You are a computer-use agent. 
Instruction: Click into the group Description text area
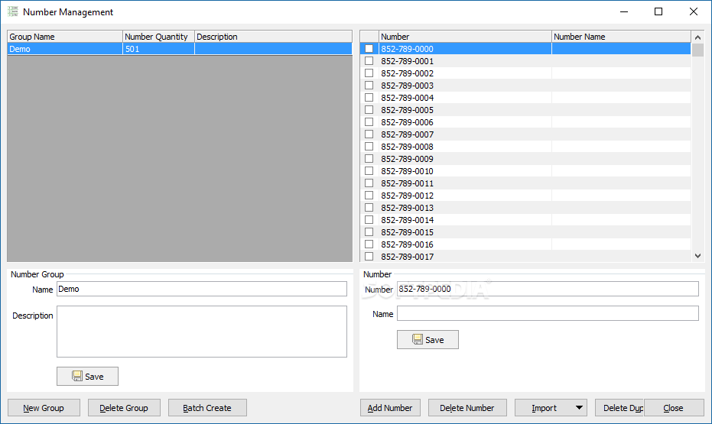202,332
